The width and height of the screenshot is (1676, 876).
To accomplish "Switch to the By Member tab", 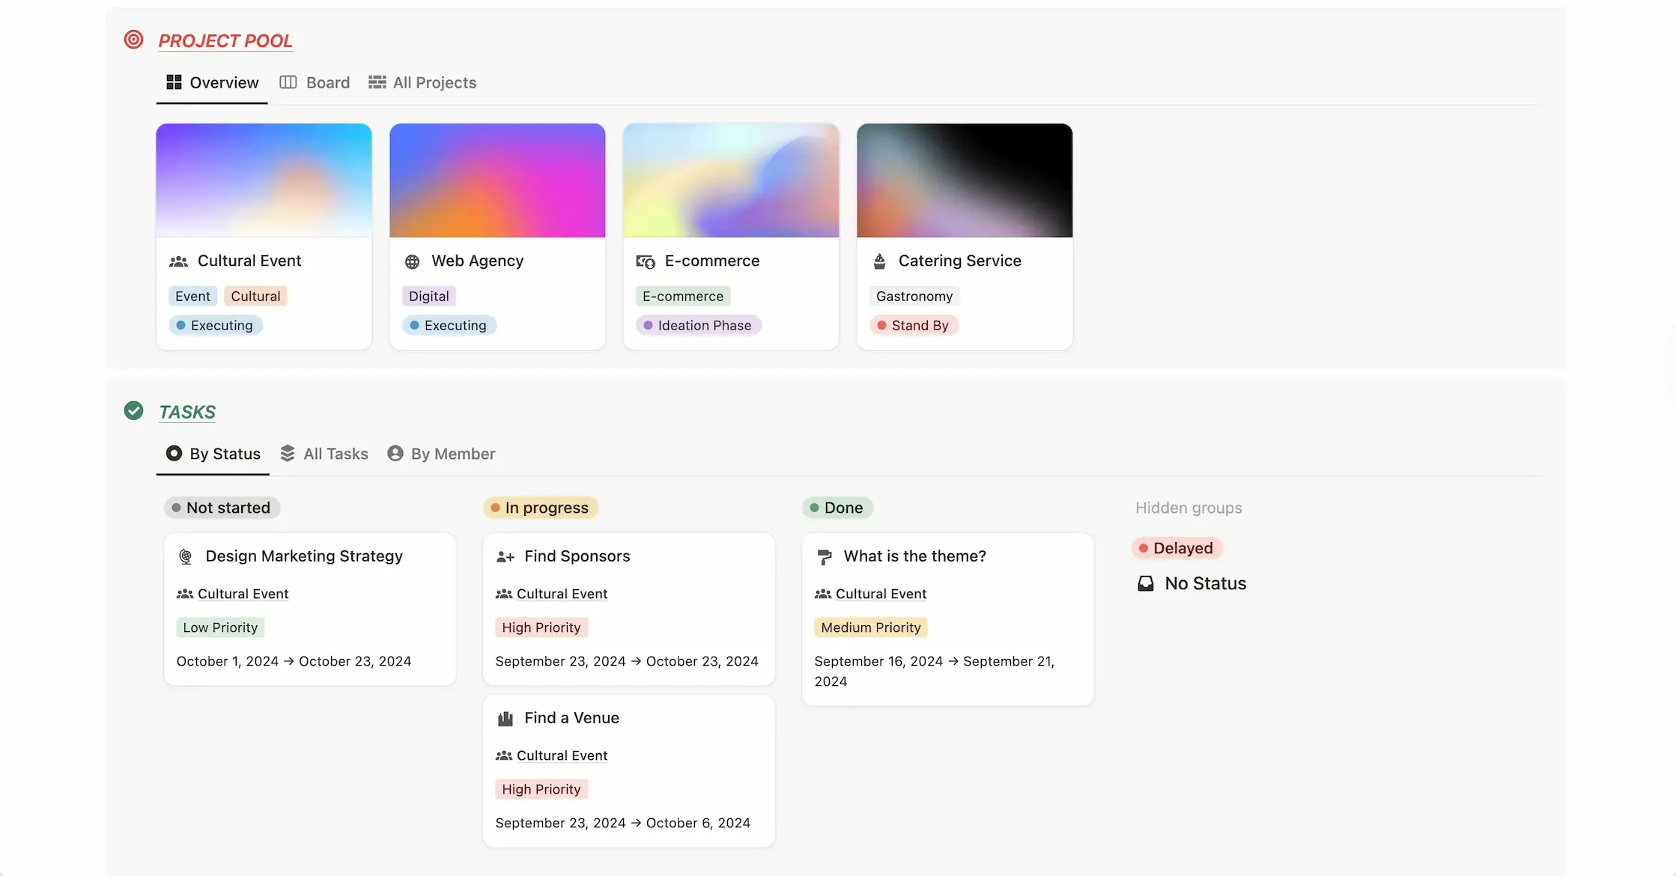I will [441, 454].
